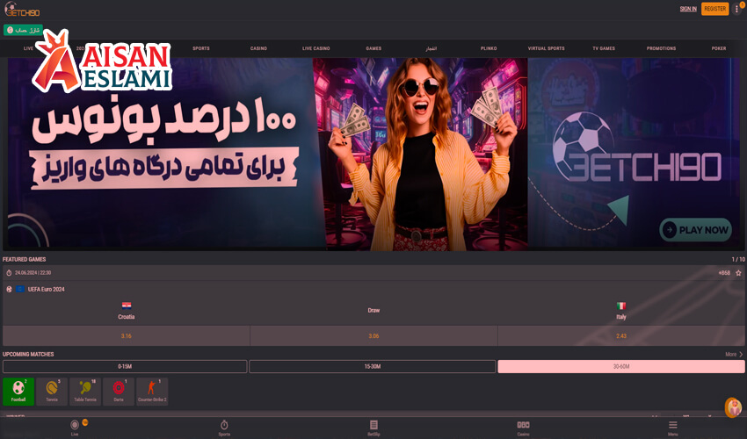Image resolution: width=747 pixels, height=439 pixels.
Task: Select the 15-30M upcoming matches filter
Action: [373, 367]
